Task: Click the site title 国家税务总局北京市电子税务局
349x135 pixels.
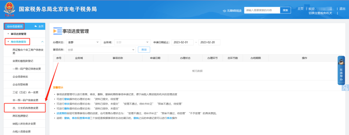Action: click(58, 9)
